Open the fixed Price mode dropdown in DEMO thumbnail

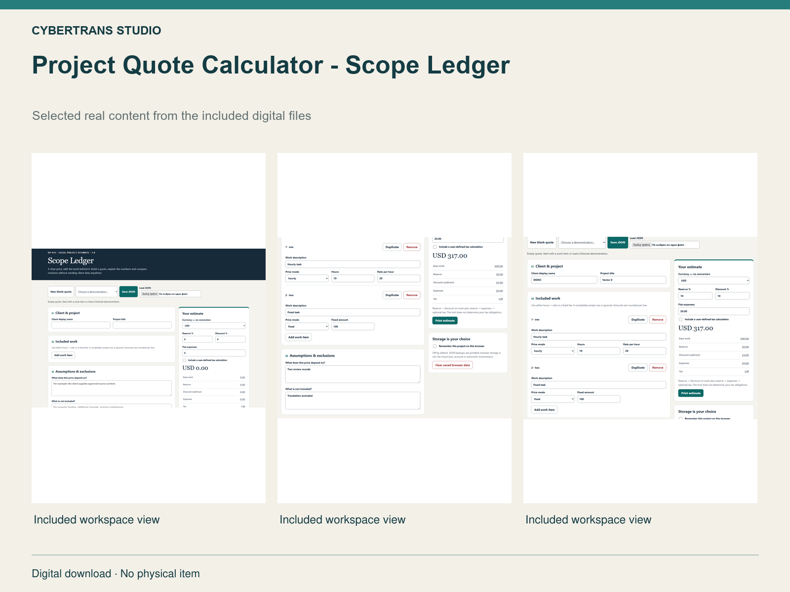click(x=553, y=399)
